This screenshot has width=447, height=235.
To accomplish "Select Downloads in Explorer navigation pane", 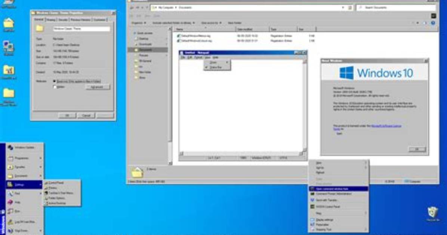I will pyautogui.click(x=145, y=44).
